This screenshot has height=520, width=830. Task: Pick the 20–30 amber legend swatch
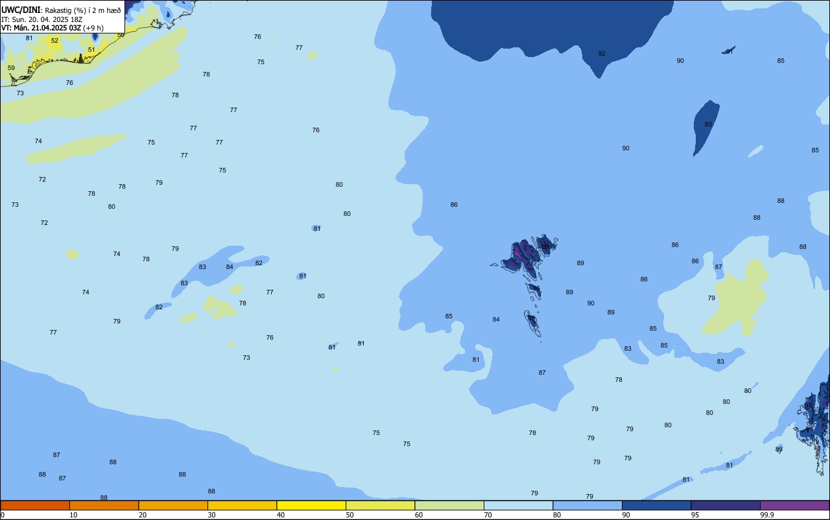pos(173,505)
